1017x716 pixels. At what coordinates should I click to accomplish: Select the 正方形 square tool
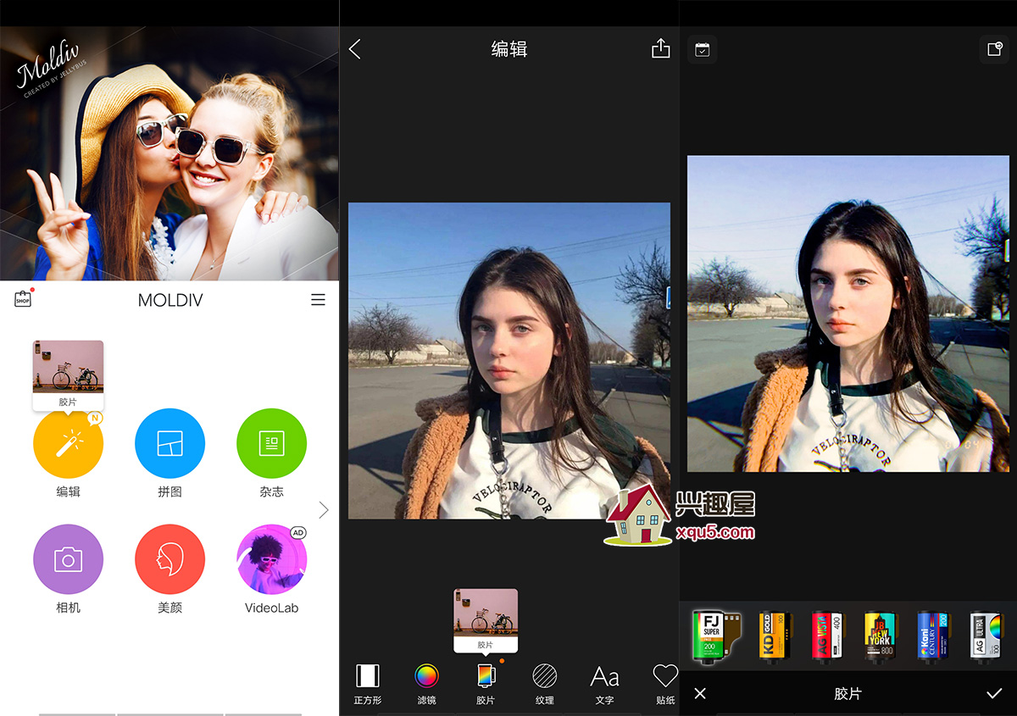tap(367, 683)
